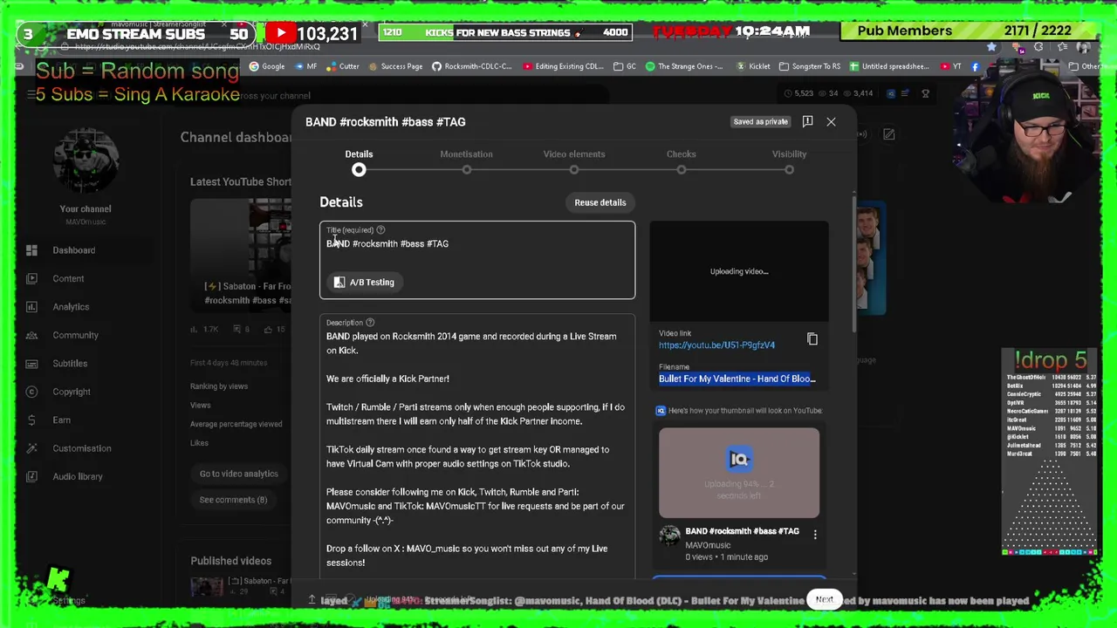The width and height of the screenshot is (1117, 628).
Task: Click Go to video analytics button
Action: coord(239,474)
